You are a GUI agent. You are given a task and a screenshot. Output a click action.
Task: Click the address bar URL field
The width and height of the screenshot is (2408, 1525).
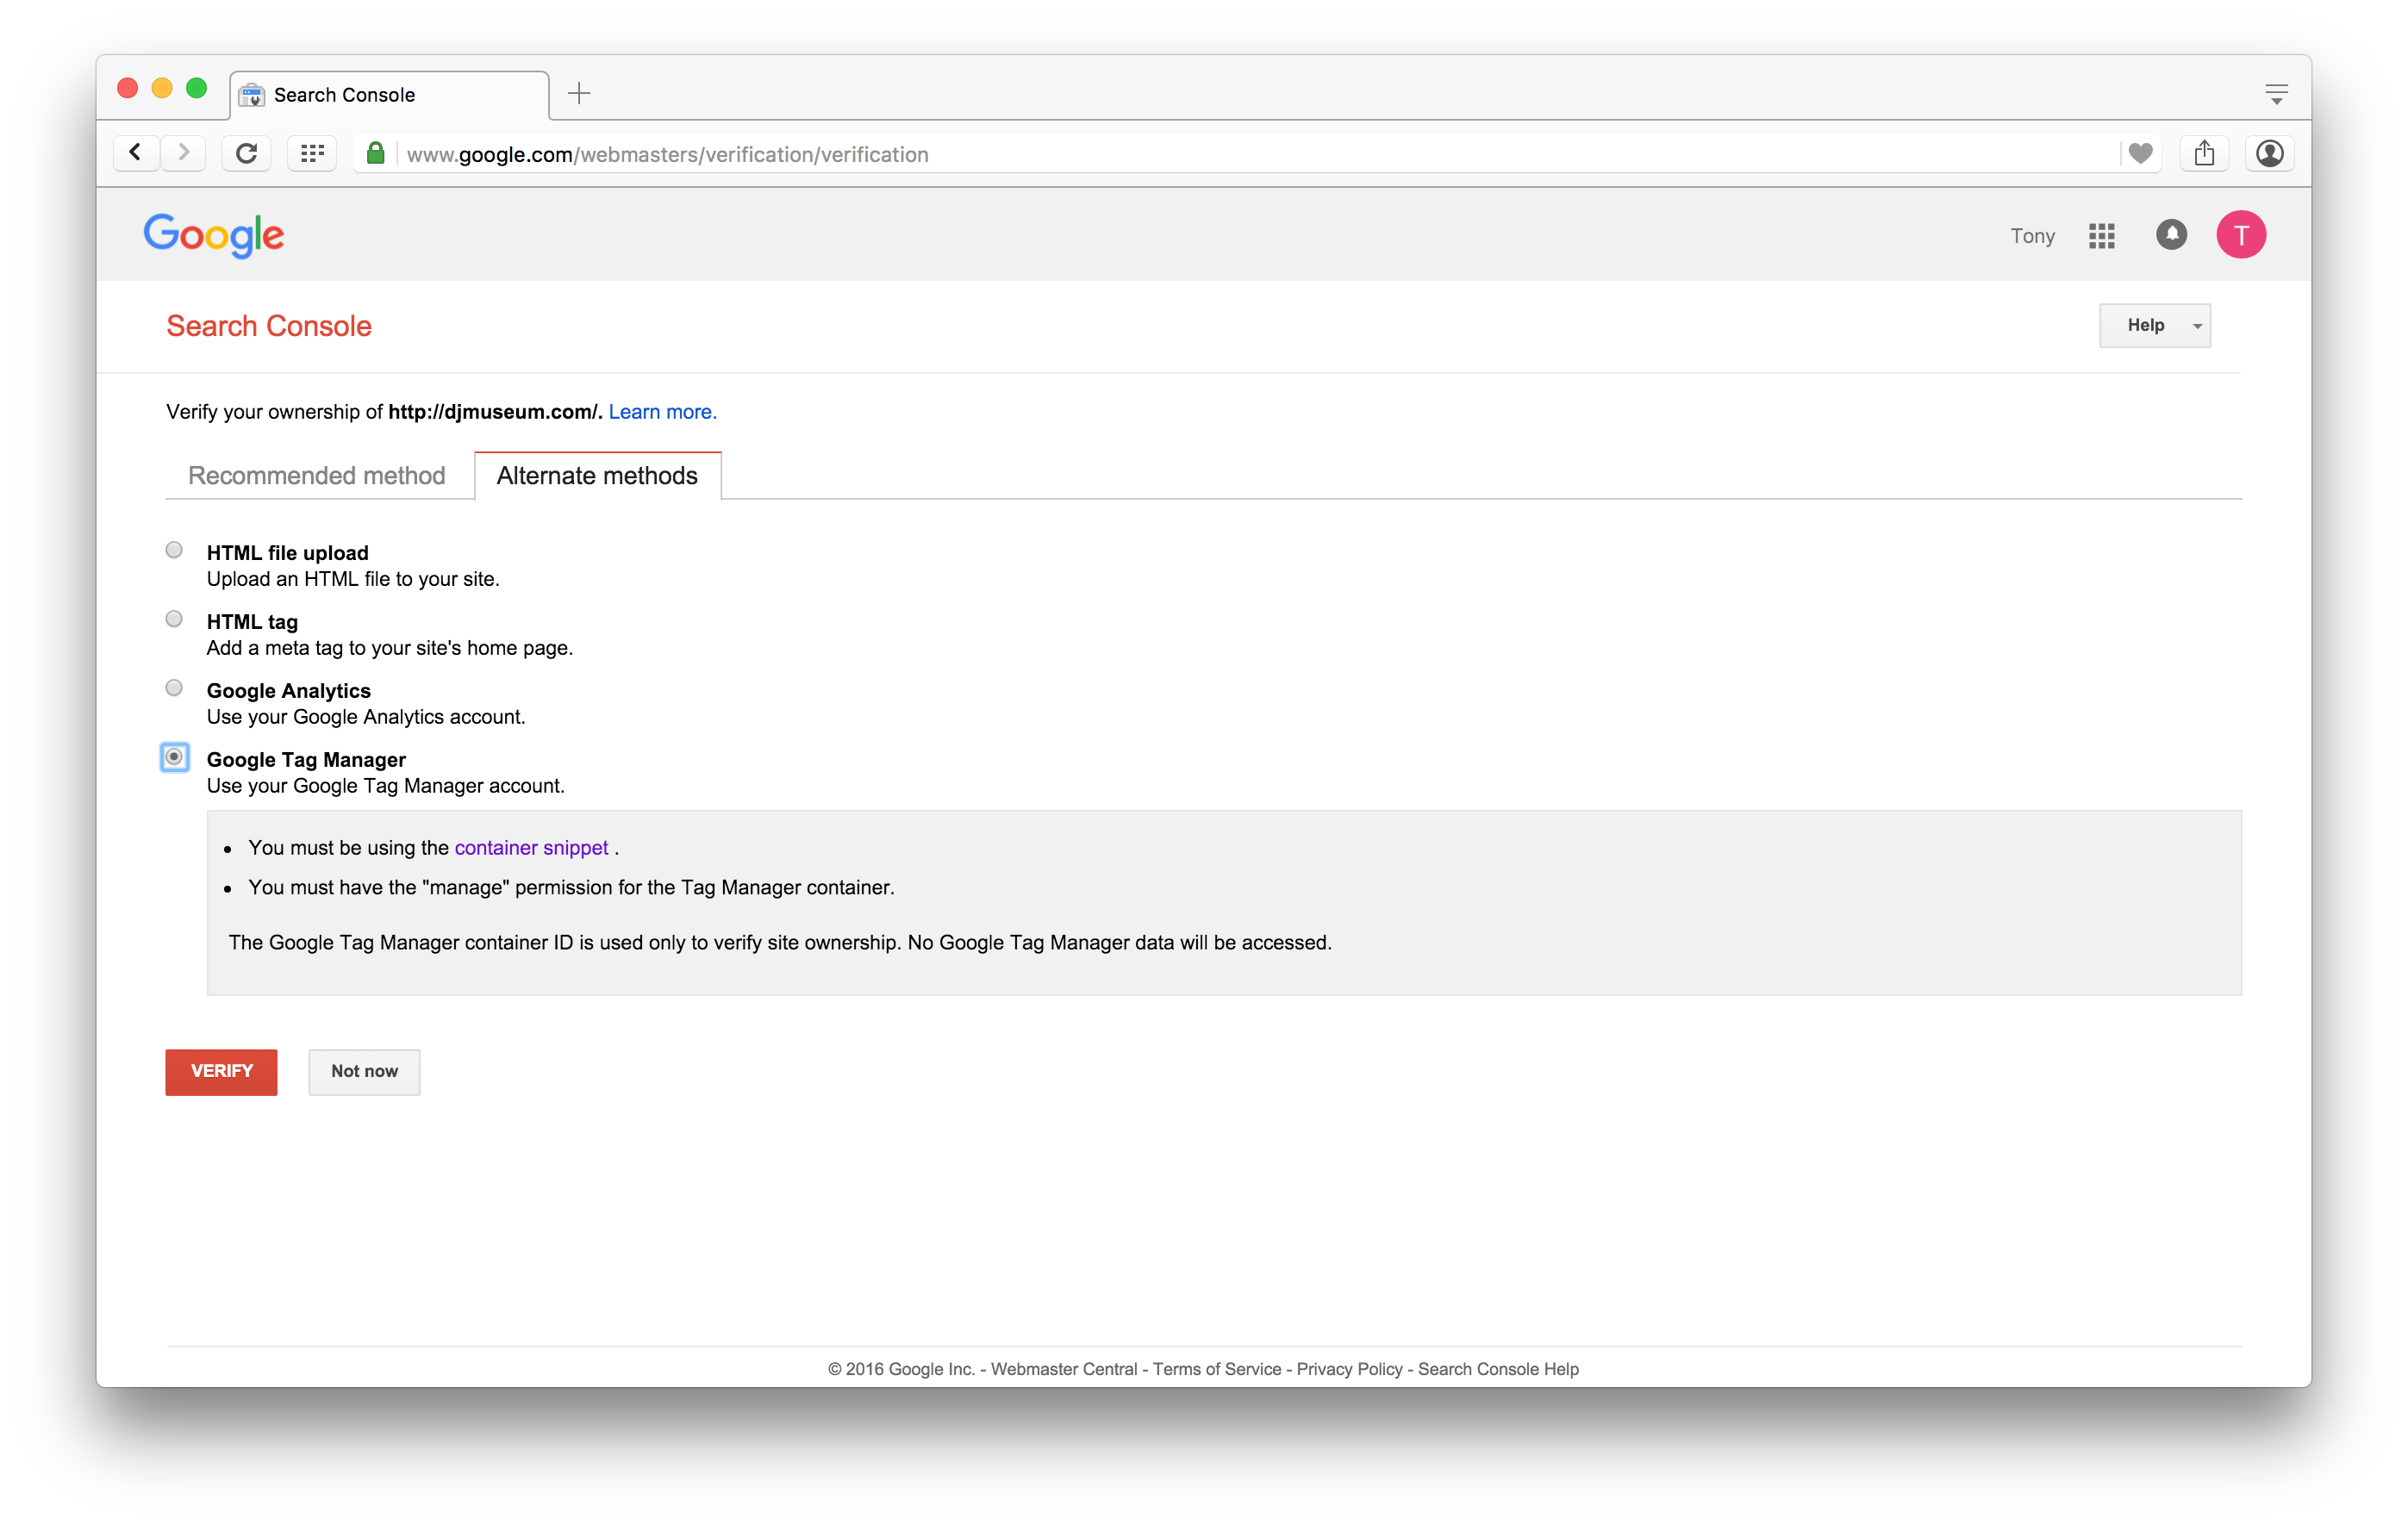1200,154
